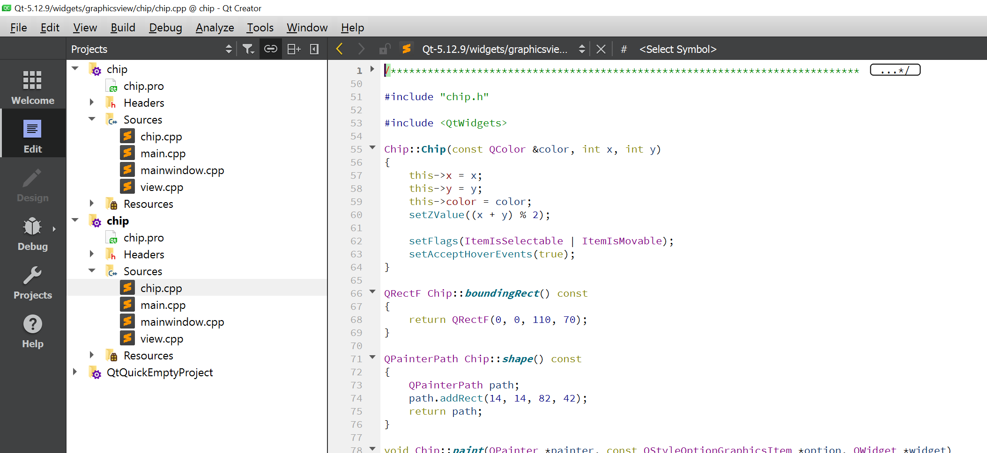
Task: Switch to Debug mode in sidebar
Action: [32, 234]
